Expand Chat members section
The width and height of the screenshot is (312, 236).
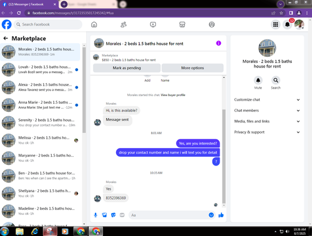(x=267, y=111)
